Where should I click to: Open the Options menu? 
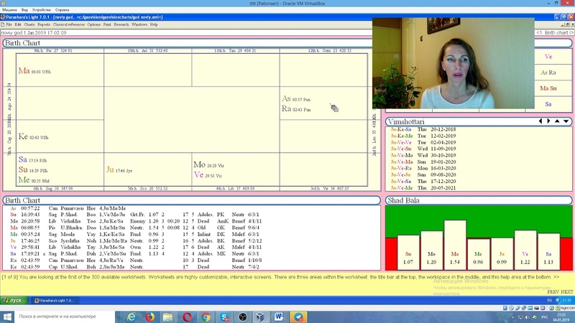pos(94,24)
